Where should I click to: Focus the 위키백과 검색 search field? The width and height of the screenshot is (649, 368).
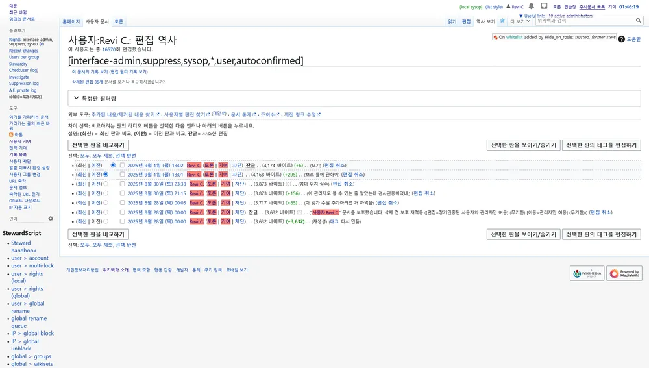click(585, 20)
